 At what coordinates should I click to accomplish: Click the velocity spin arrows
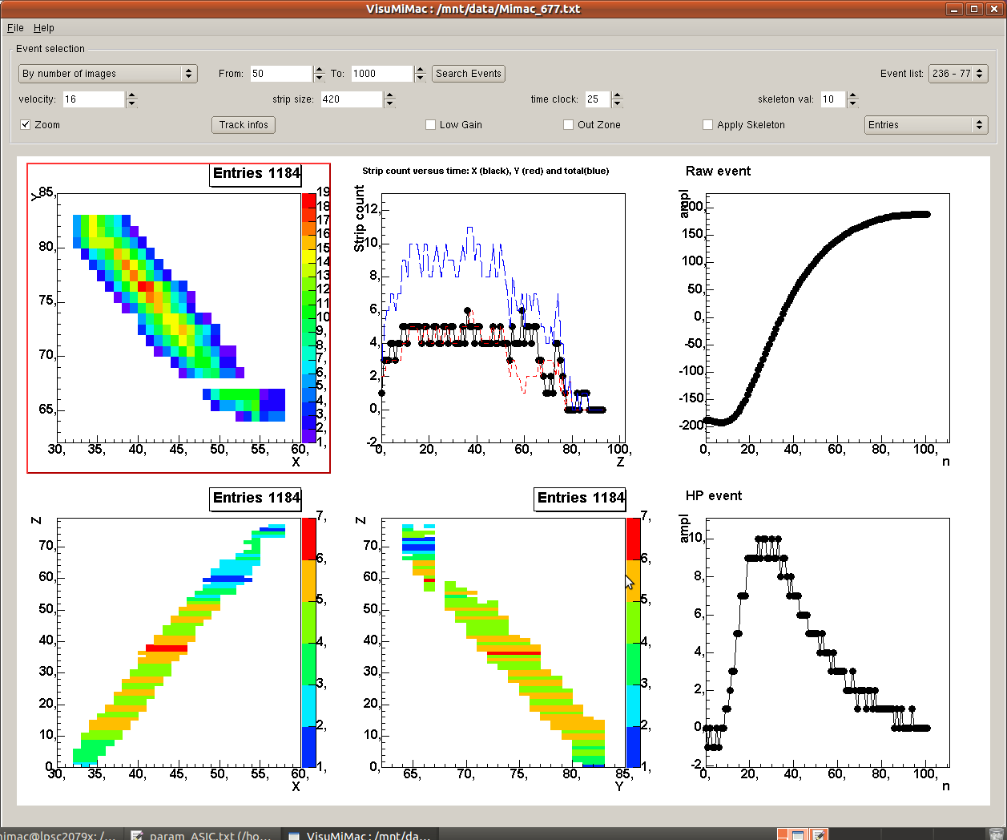click(x=132, y=99)
